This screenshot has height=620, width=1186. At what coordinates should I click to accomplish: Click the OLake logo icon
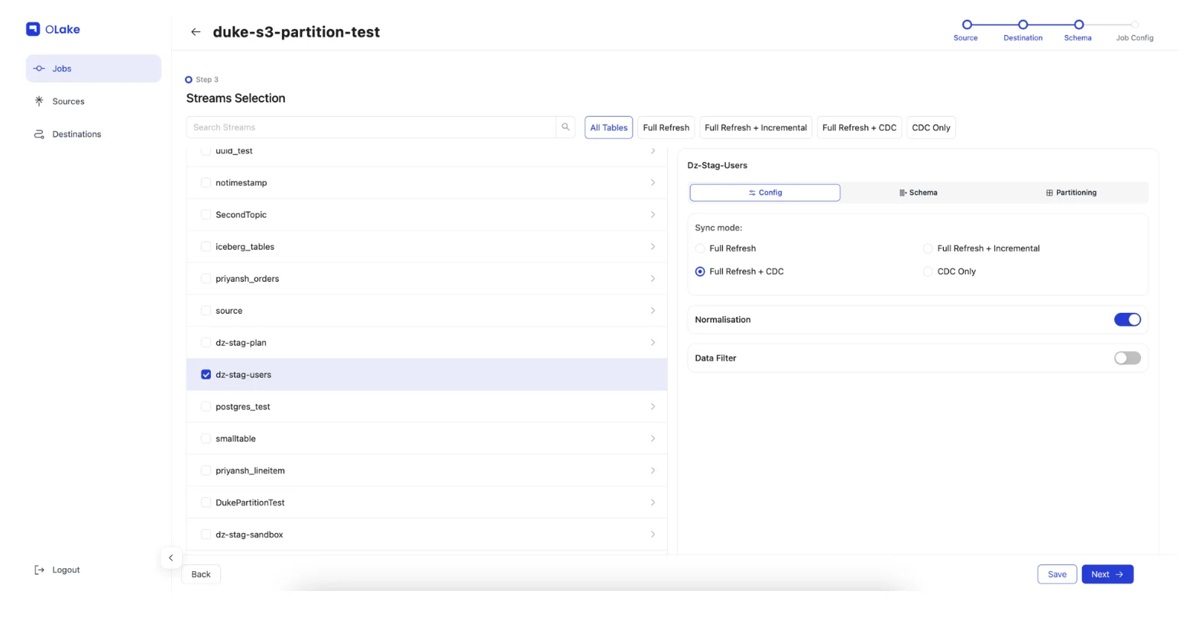pos(33,30)
